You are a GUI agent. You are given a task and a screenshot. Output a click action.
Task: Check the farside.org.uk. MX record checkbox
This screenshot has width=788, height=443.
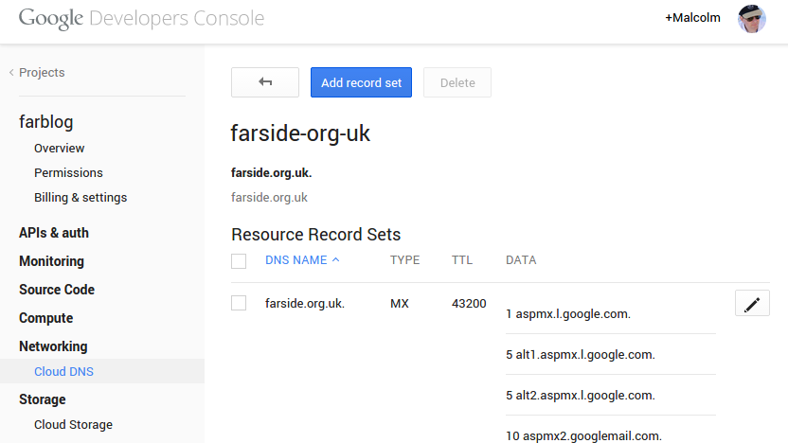[x=239, y=303]
